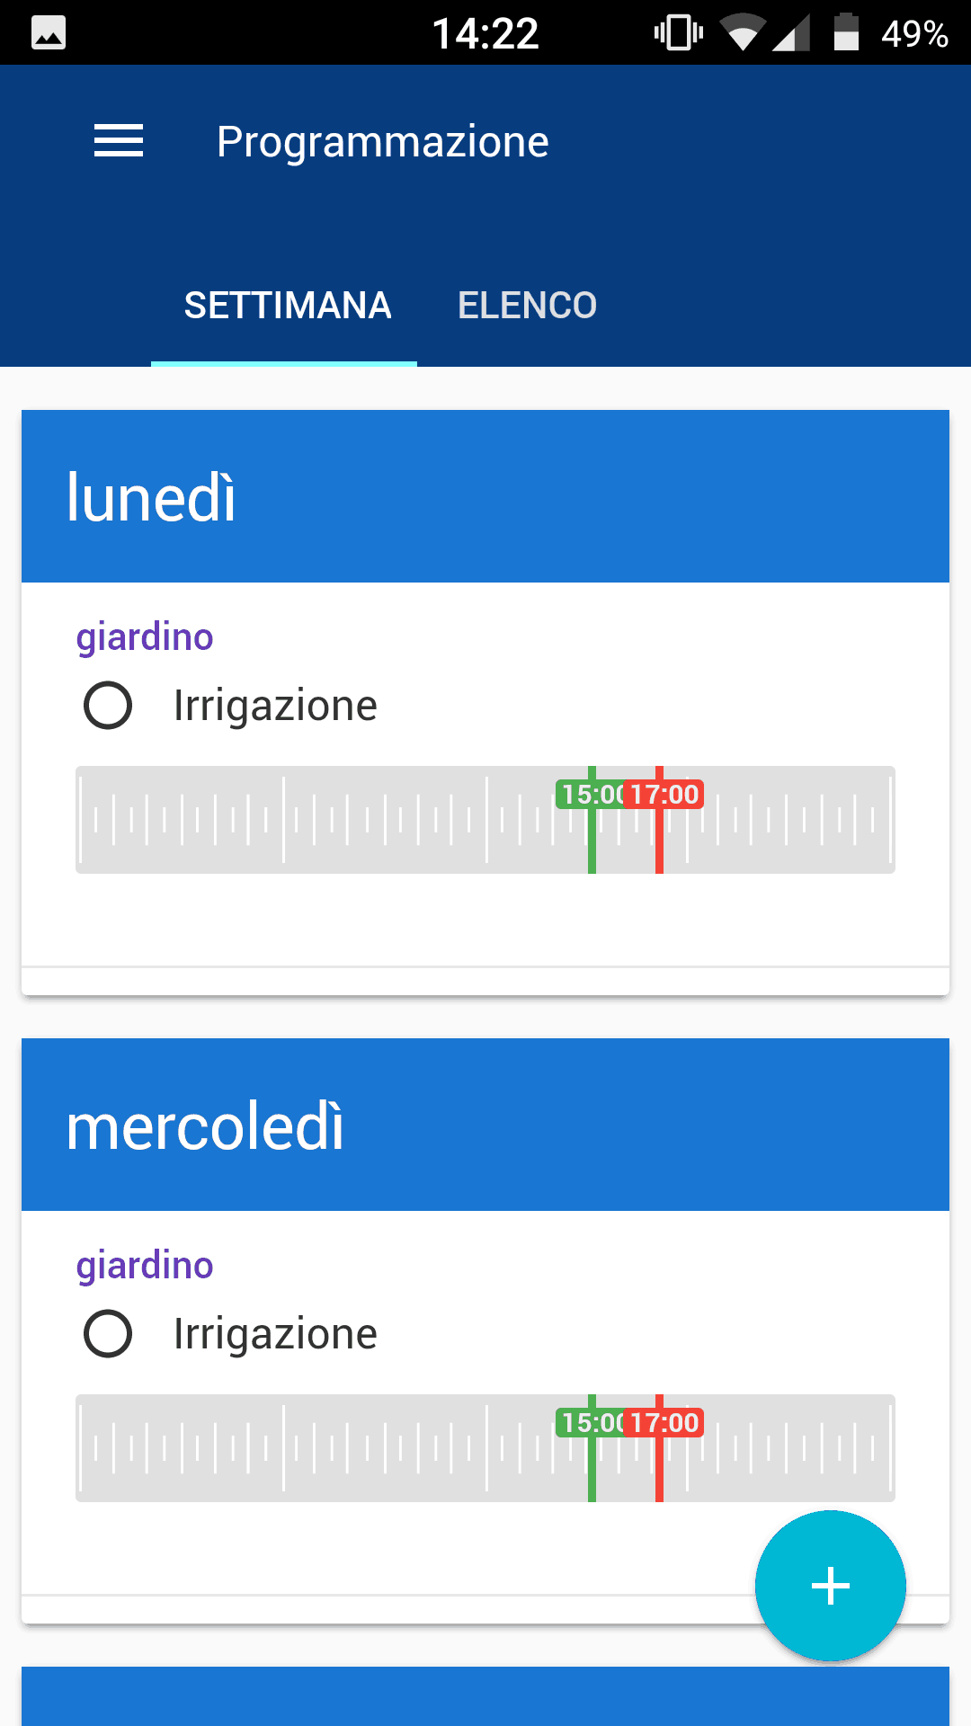
Task: Tap the Wi-Fi signal icon
Action: coord(742,33)
